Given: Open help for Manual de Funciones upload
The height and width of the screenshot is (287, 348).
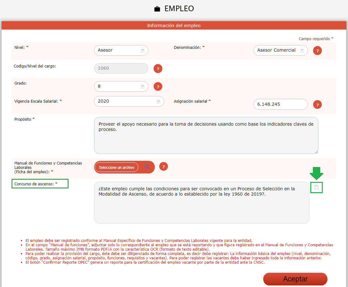Looking at the screenshot, I should [x=164, y=166].
